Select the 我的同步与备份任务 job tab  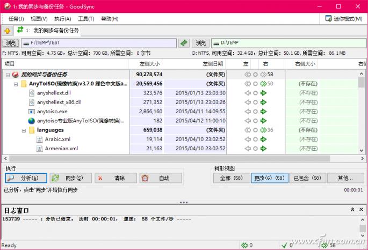(x=48, y=31)
